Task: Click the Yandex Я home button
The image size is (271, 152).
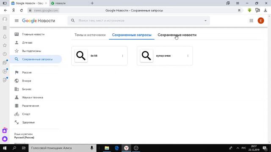Action: click(x=14, y=10)
